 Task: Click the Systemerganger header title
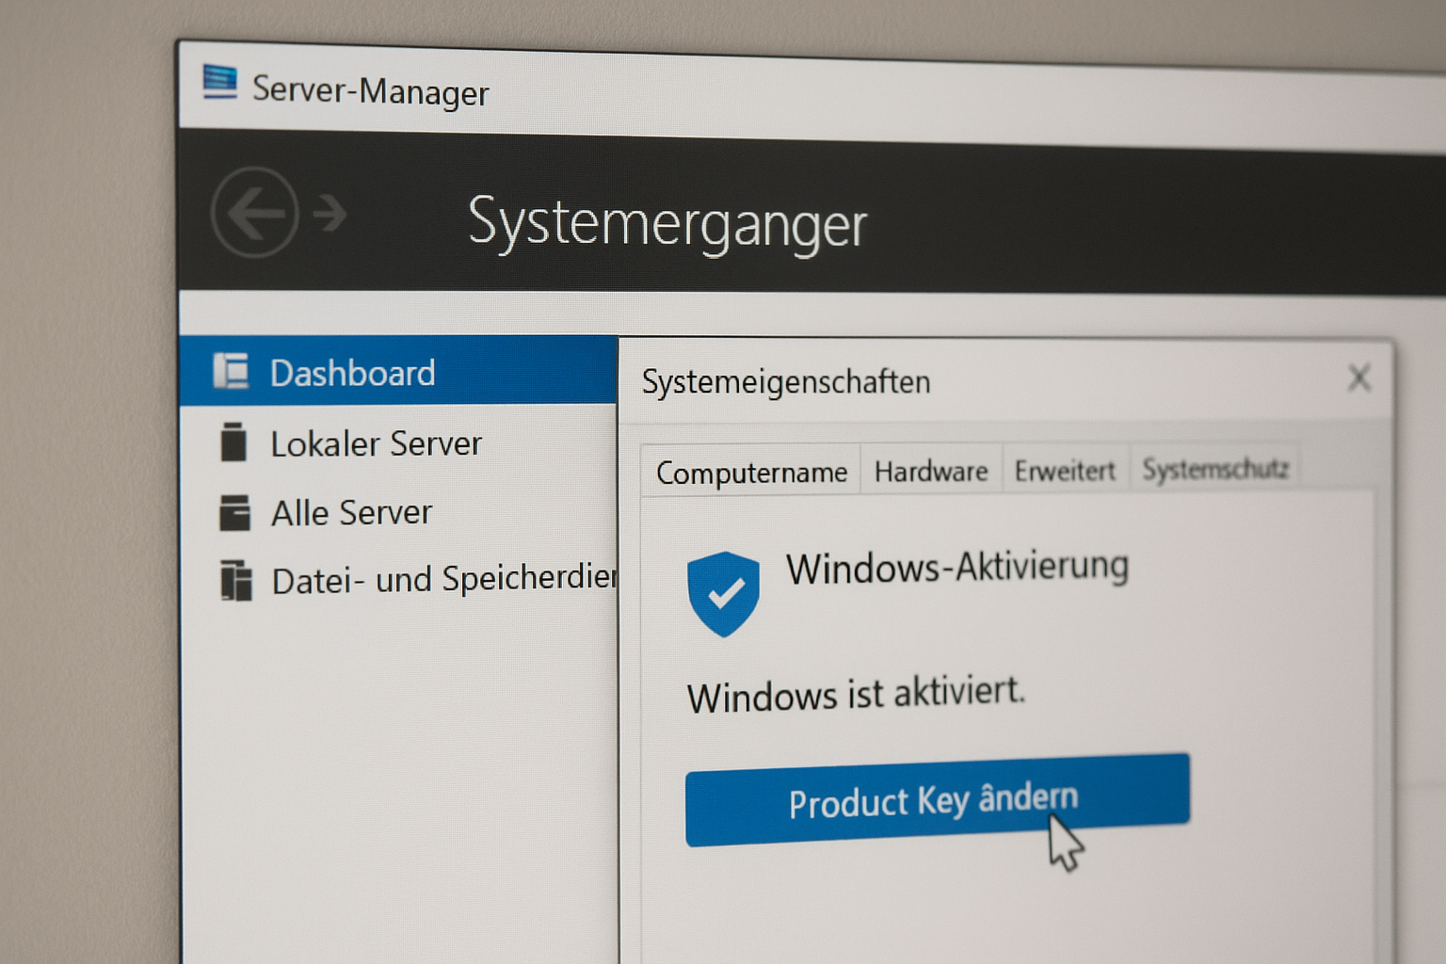[667, 224]
